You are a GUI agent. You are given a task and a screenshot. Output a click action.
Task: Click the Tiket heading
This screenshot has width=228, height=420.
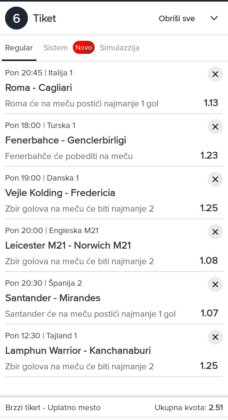point(45,18)
